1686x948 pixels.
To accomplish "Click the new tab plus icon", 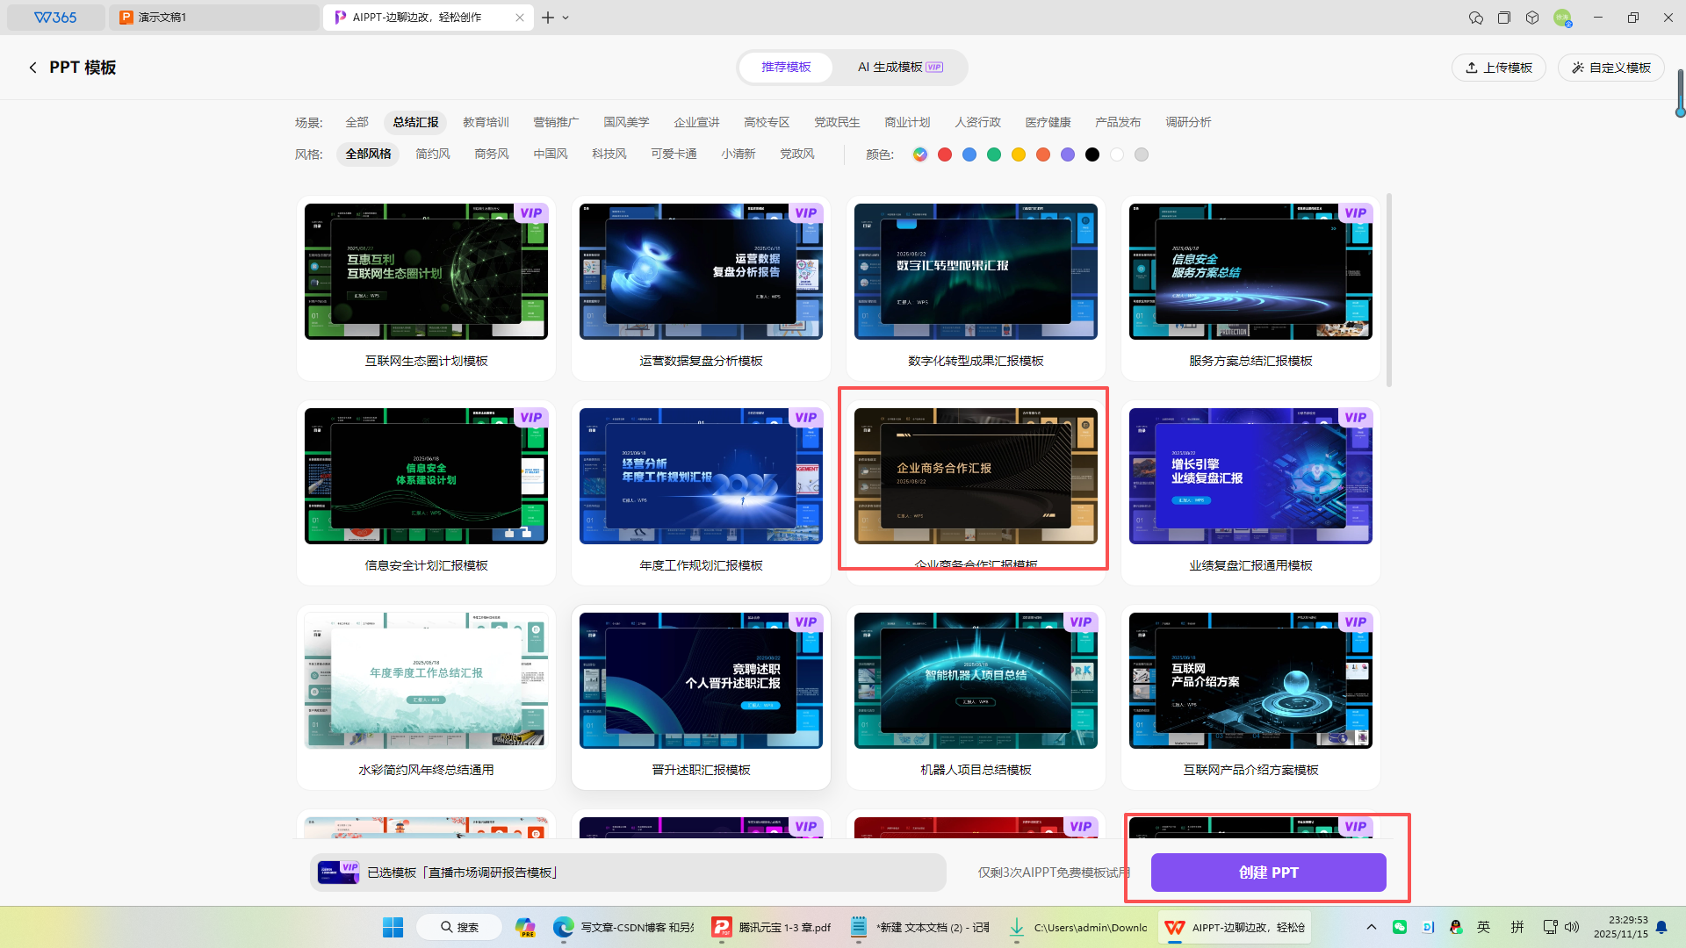I will point(548,18).
